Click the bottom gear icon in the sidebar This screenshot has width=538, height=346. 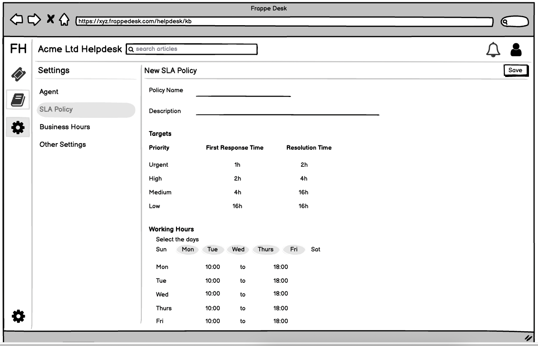(x=18, y=315)
